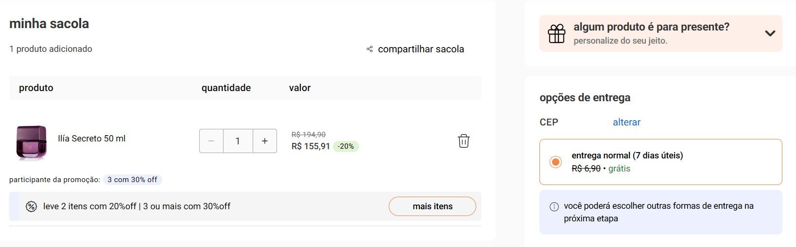The width and height of the screenshot is (796, 247).
Task: Click the 'compartilhar sacola' text link
Action: tap(421, 49)
